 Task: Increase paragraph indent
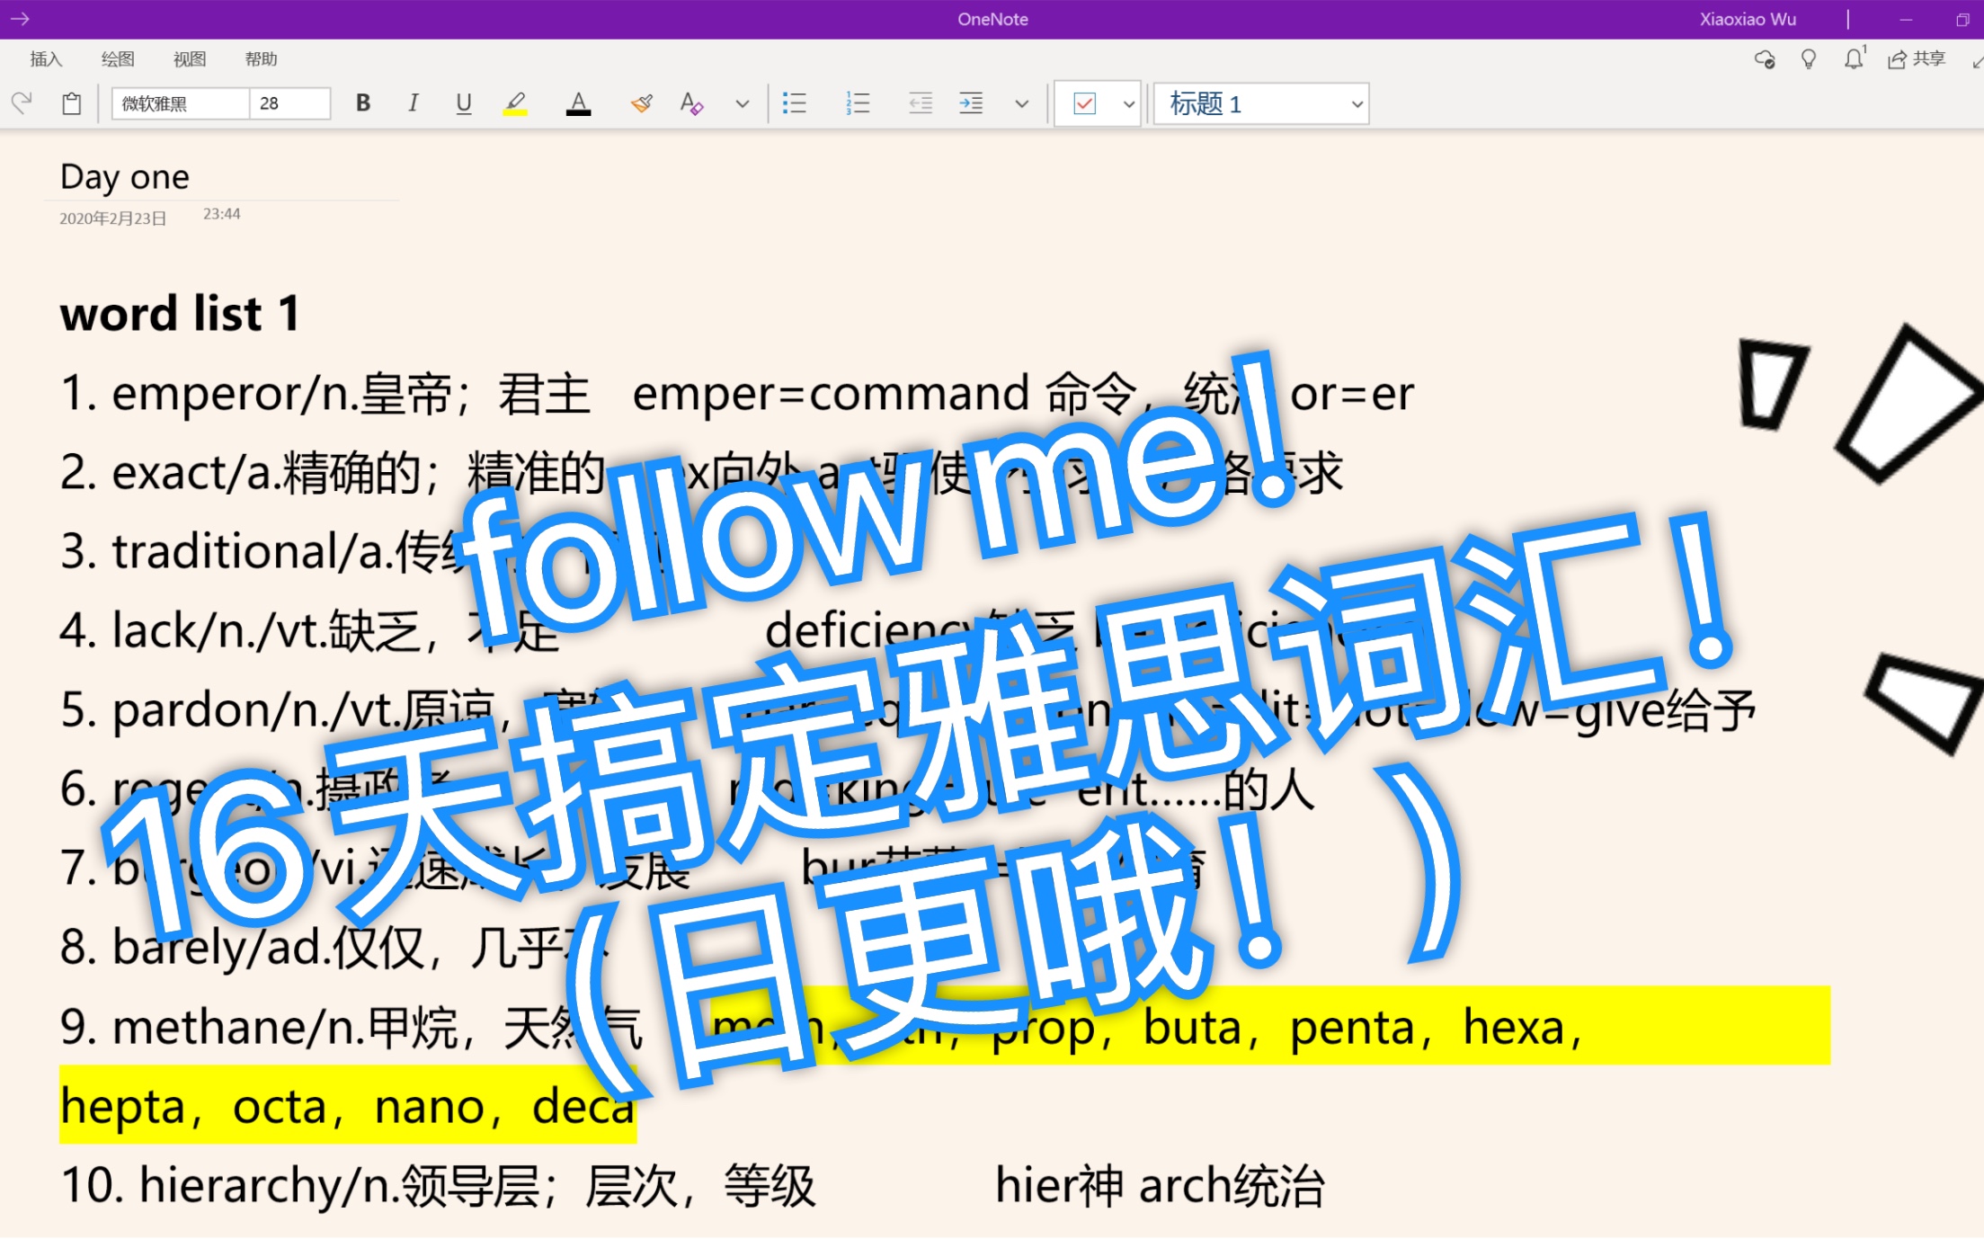coord(971,103)
